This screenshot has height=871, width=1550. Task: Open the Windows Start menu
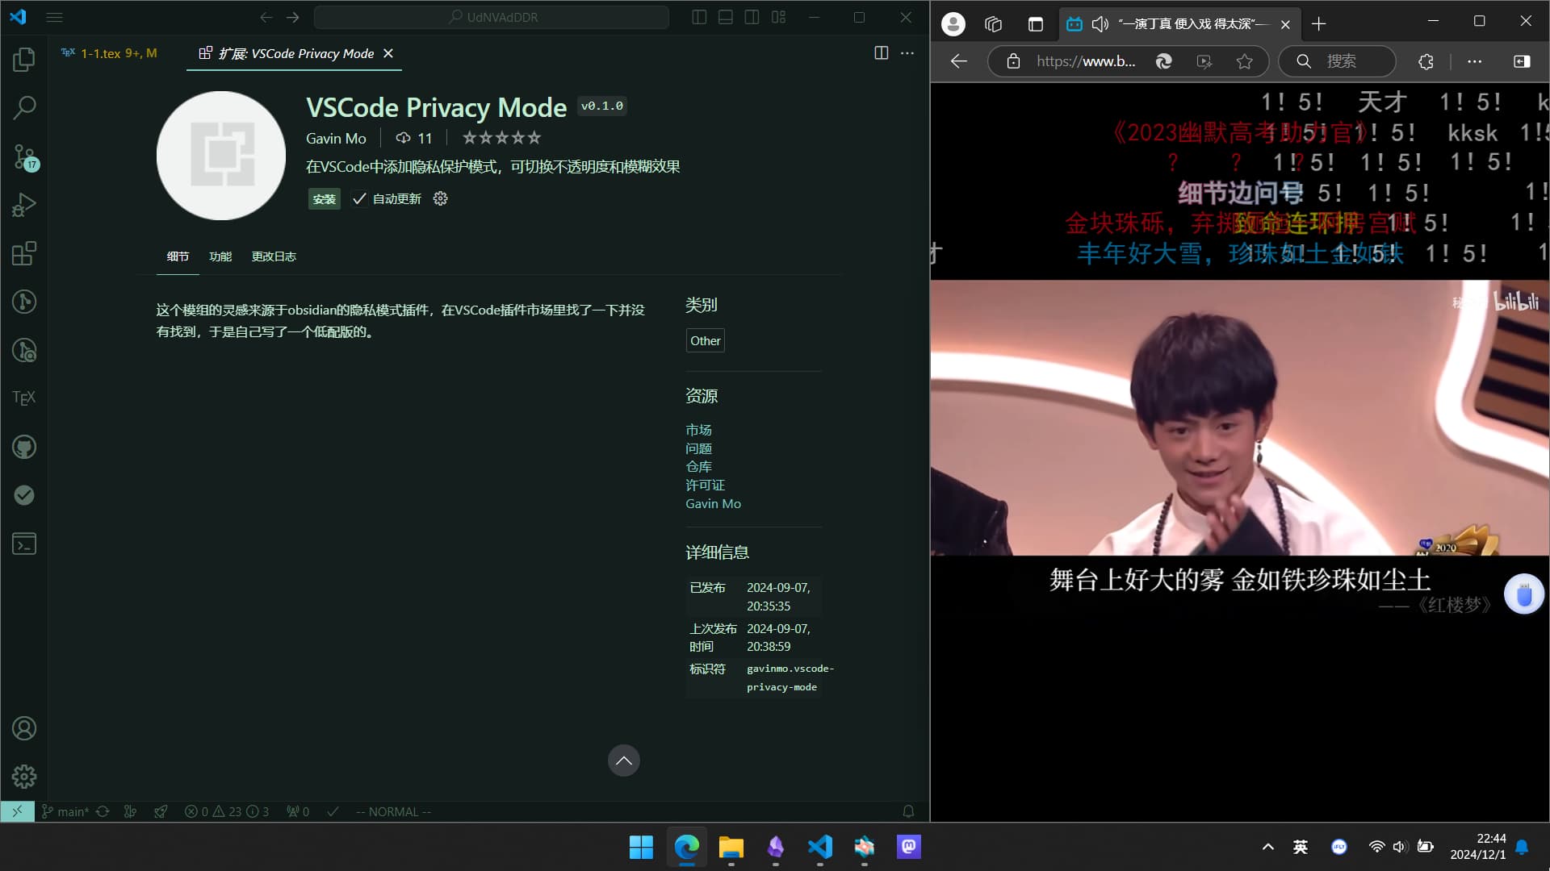pyautogui.click(x=641, y=847)
